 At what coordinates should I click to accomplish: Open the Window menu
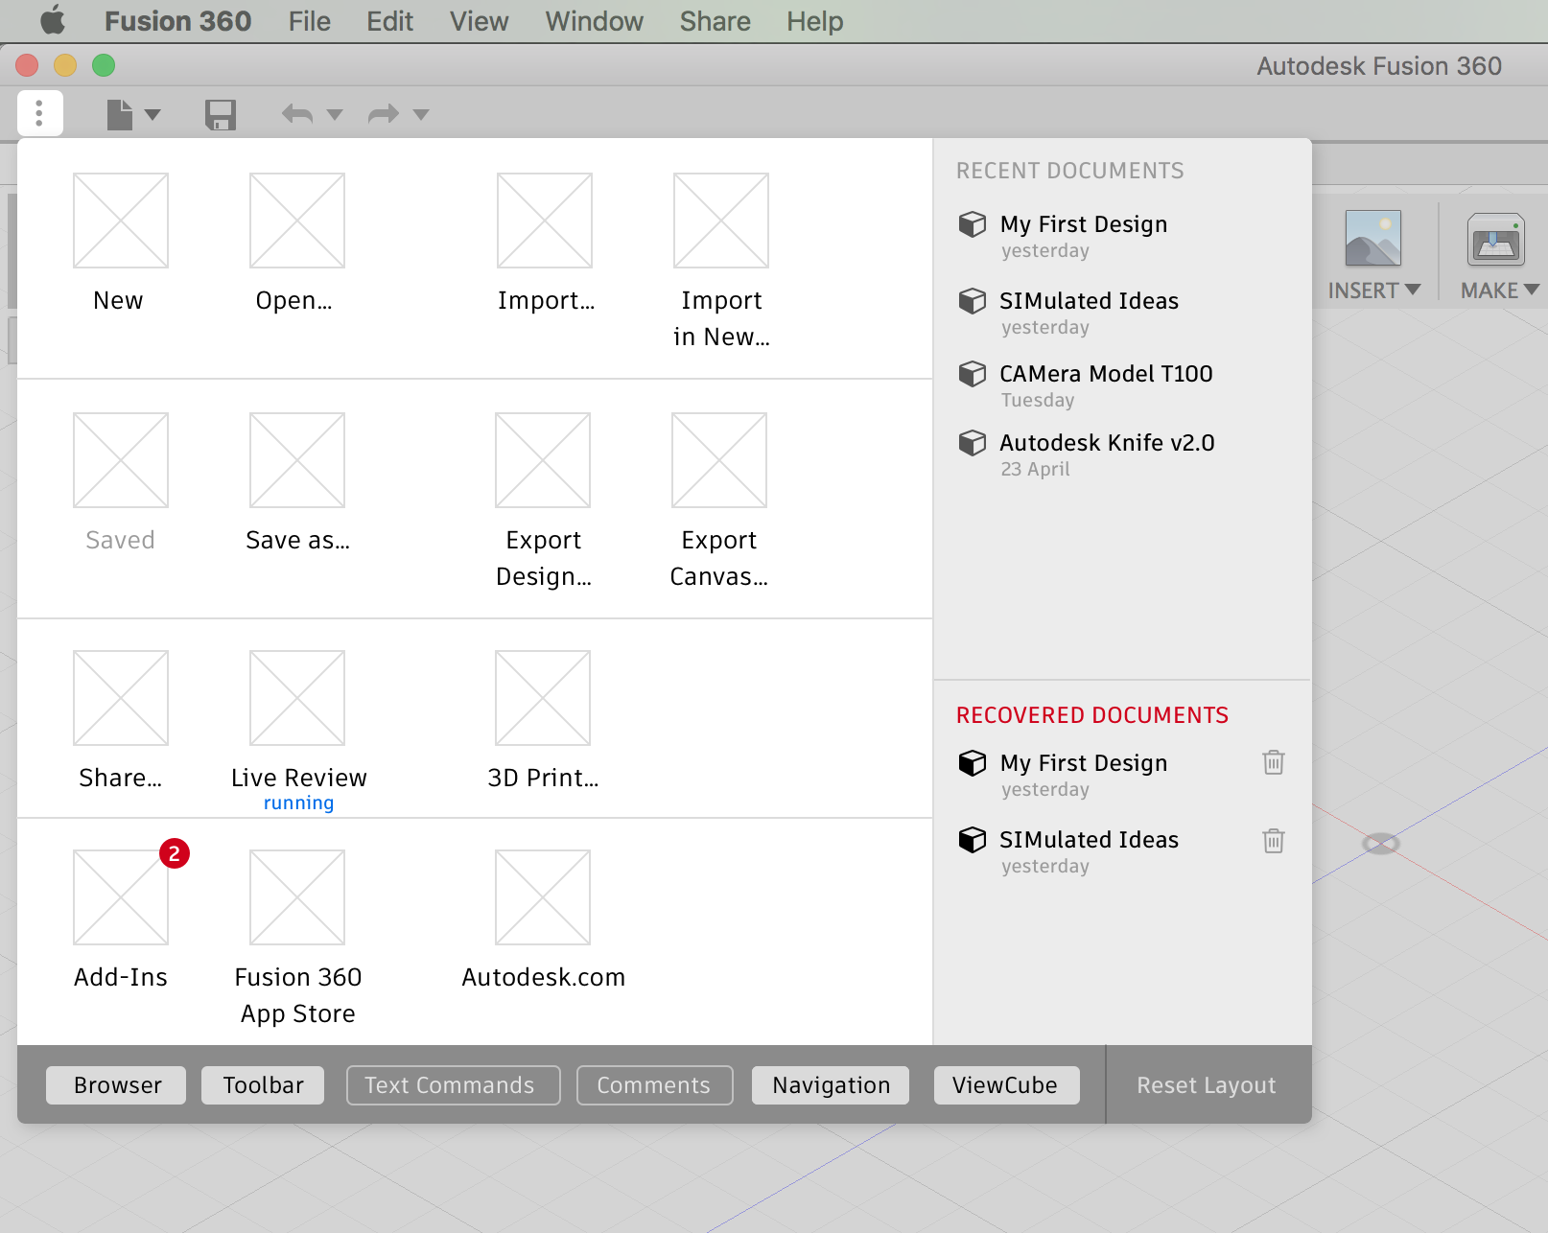click(594, 21)
